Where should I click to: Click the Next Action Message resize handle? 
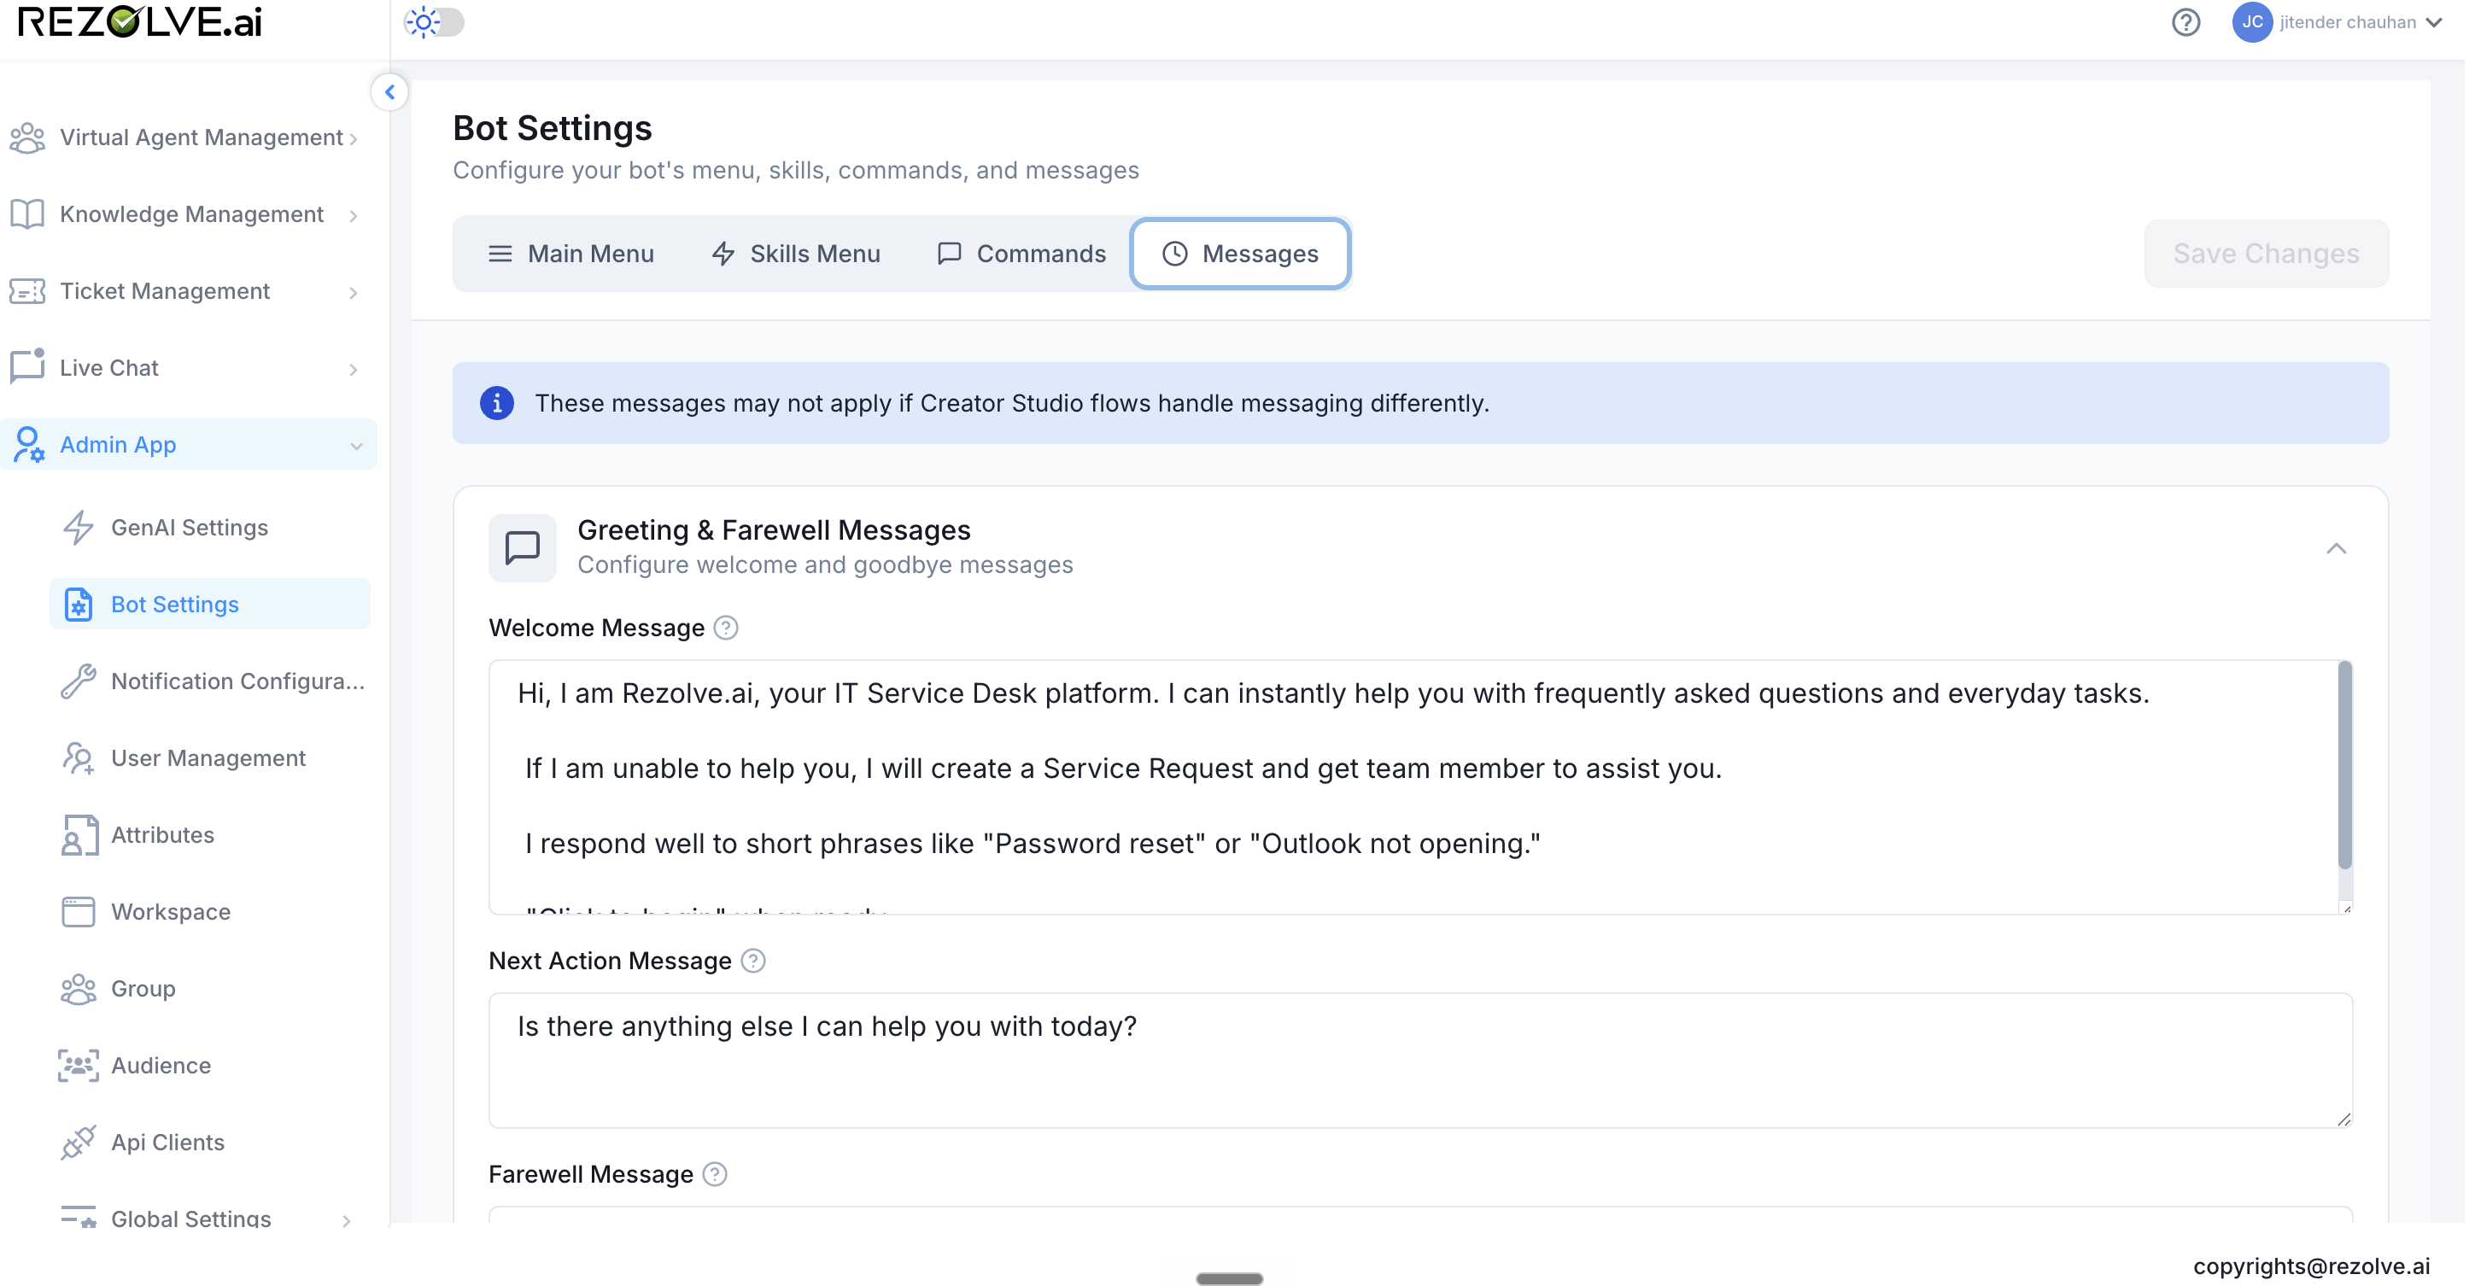[x=2344, y=1119]
